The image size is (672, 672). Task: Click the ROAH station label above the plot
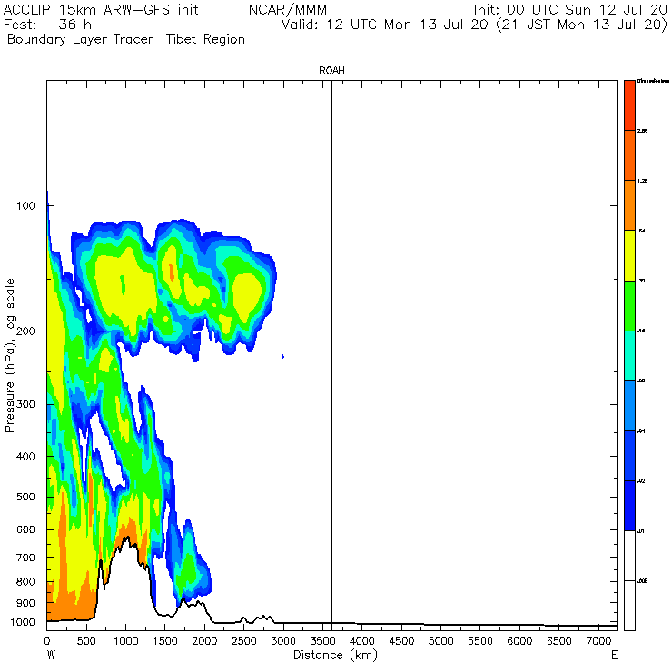[x=331, y=71]
